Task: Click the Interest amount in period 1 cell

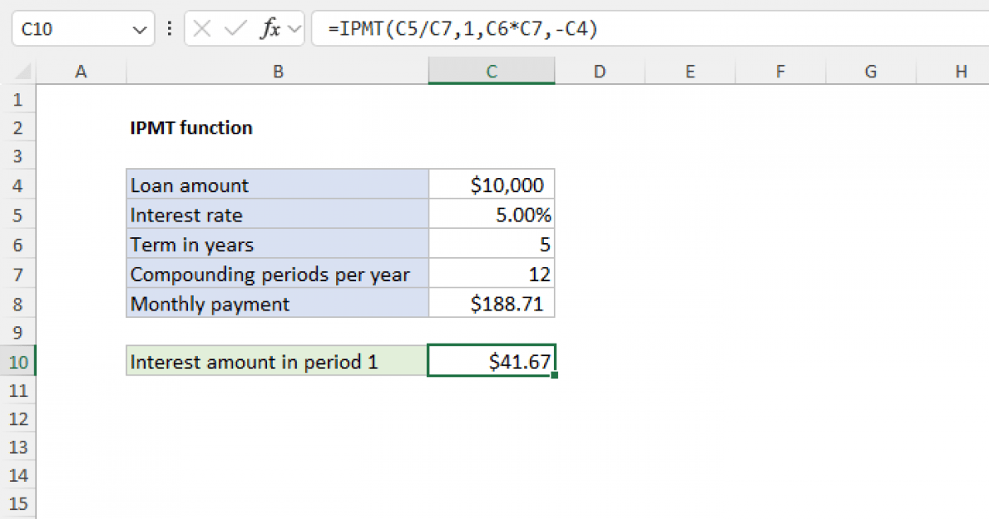Action: 276,360
